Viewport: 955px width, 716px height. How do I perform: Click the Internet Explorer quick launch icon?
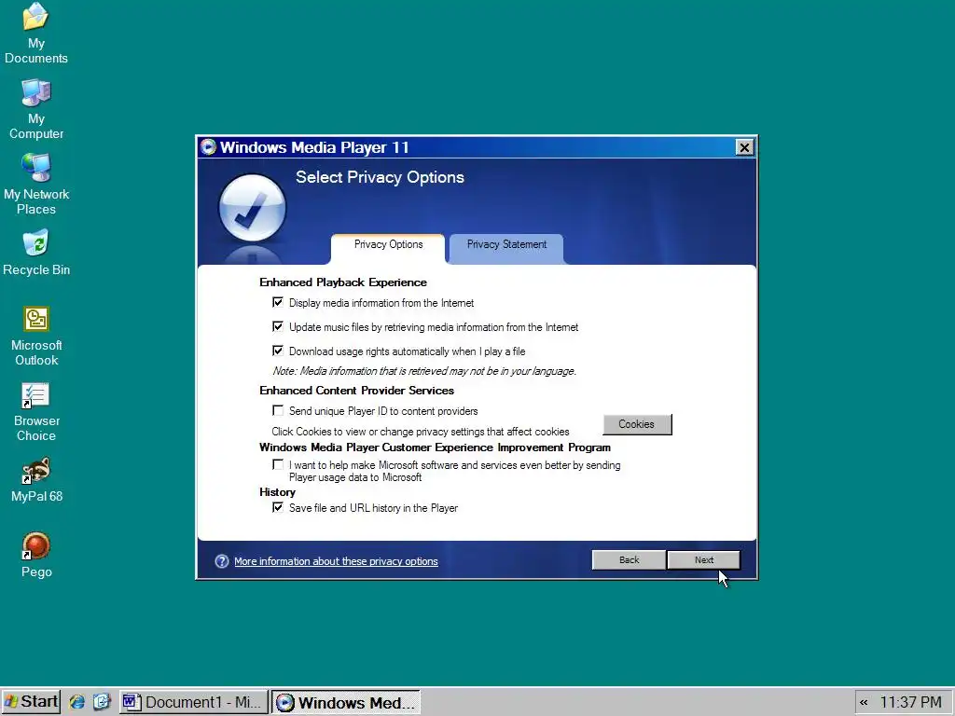76,702
